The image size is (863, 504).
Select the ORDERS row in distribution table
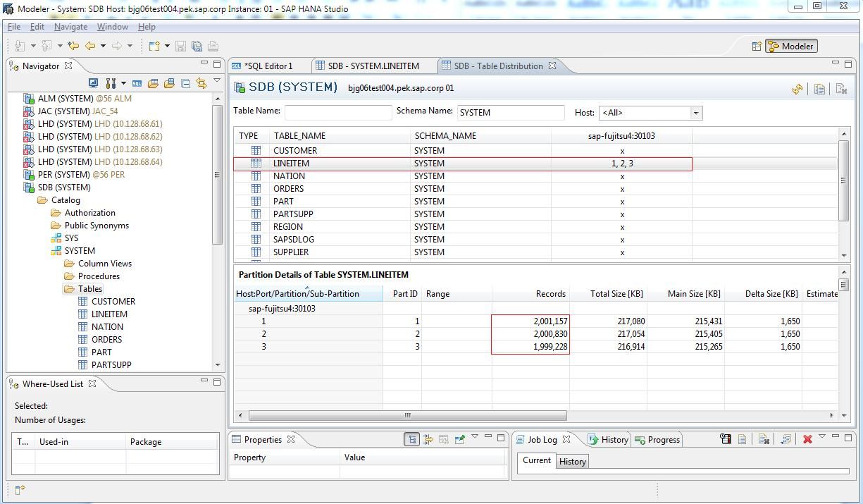click(463, 189)
